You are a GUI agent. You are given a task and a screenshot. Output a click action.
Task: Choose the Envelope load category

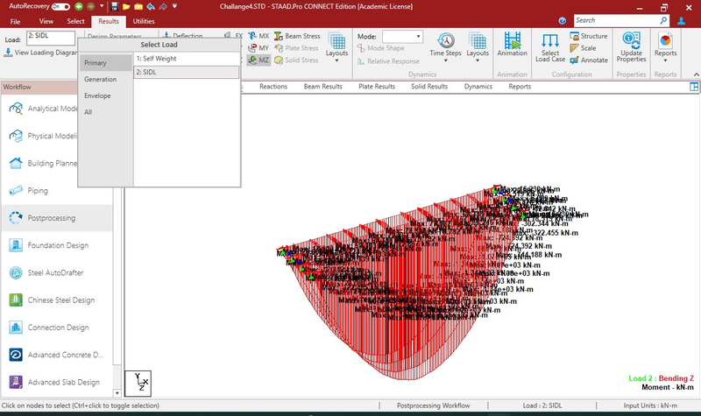coord(97,95)
